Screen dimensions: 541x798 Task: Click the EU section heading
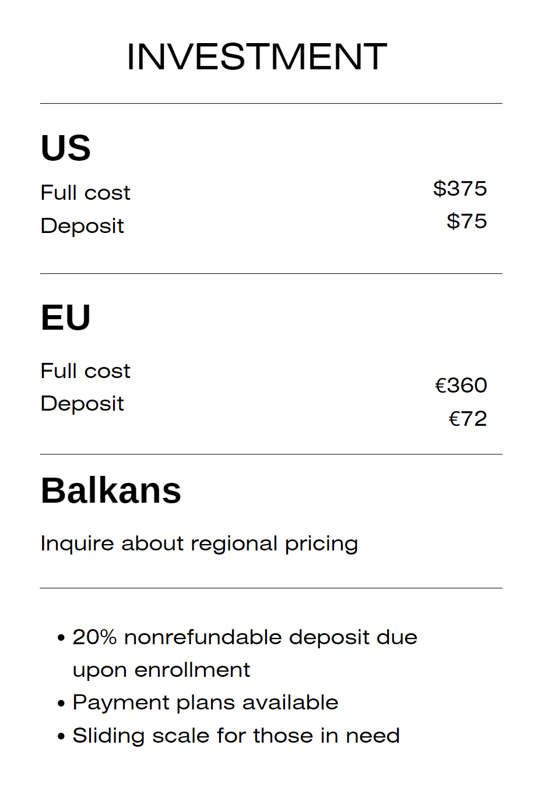(x=66, y=317)
